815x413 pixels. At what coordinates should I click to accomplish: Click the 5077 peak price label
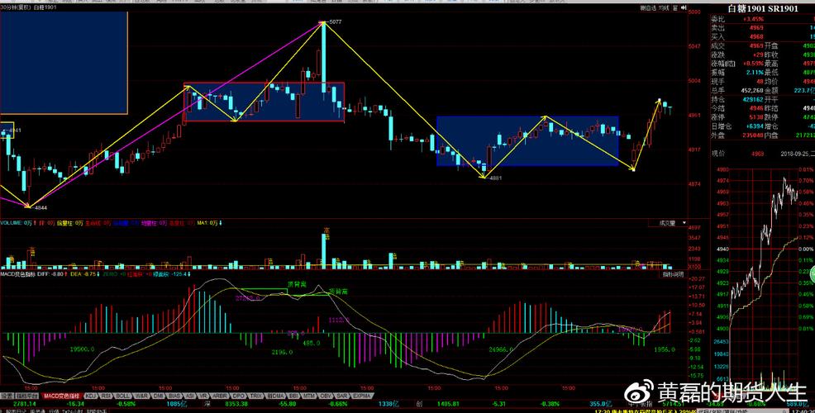[335, 21]
